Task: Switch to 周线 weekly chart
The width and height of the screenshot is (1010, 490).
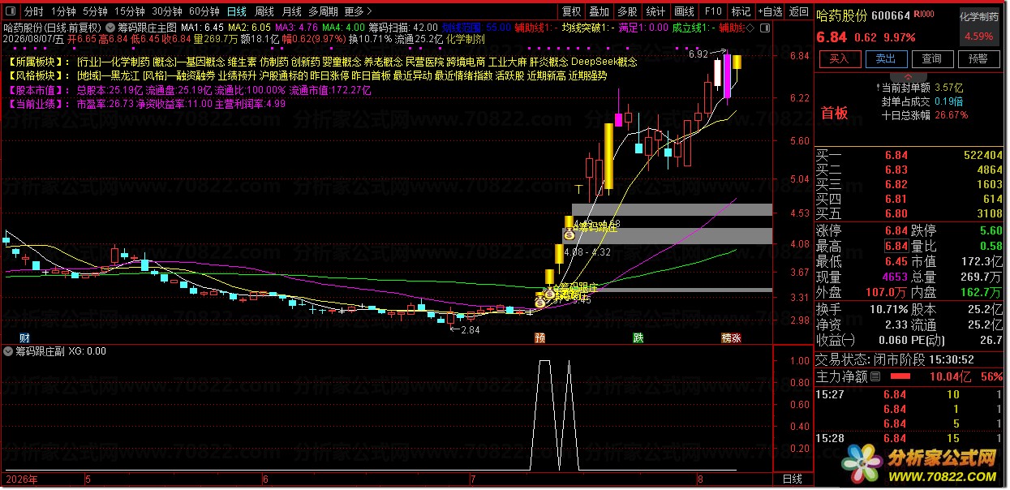Action: point(264,12)
